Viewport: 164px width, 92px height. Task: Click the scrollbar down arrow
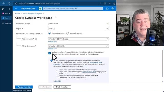coord(163,82)
